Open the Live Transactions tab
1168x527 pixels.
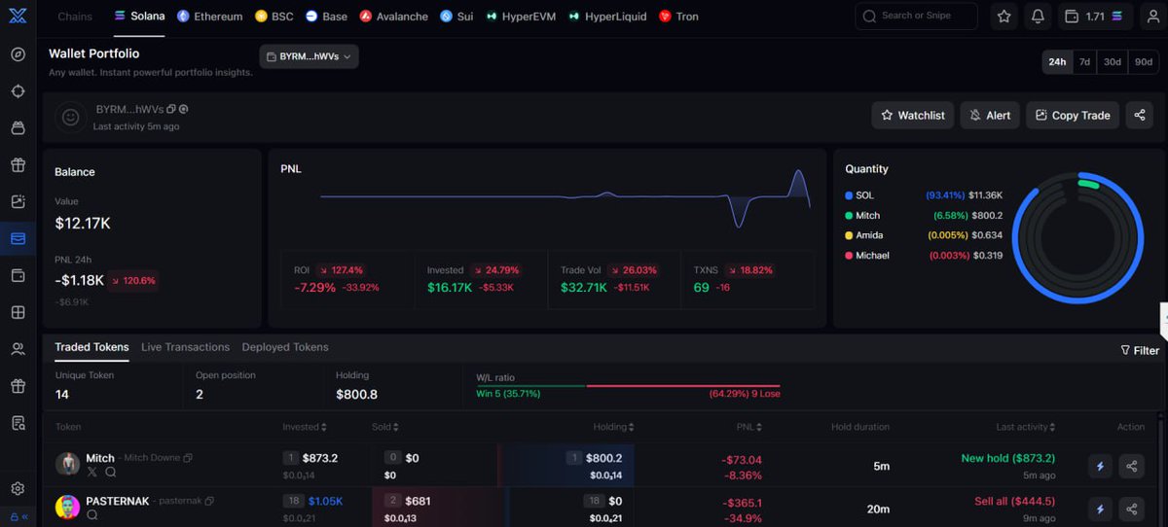point(185,347)
